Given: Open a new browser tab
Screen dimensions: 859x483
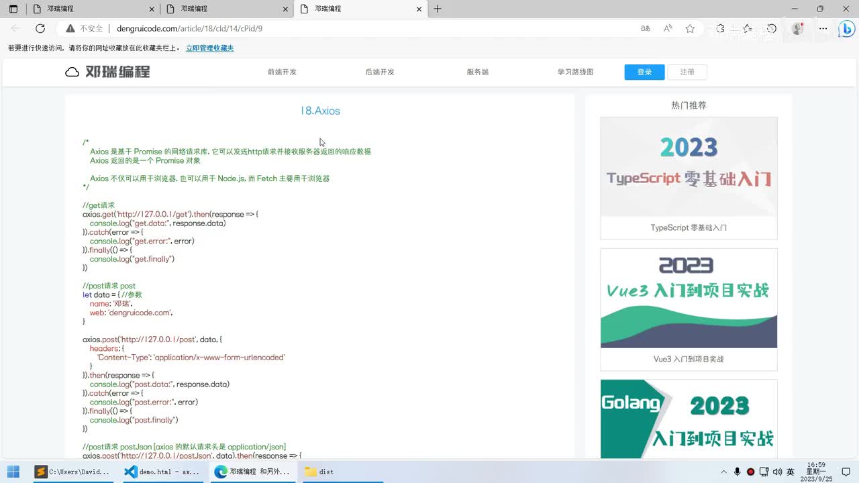Looking at the screenshot, I should pyautogui.click(x=438, y=9).
